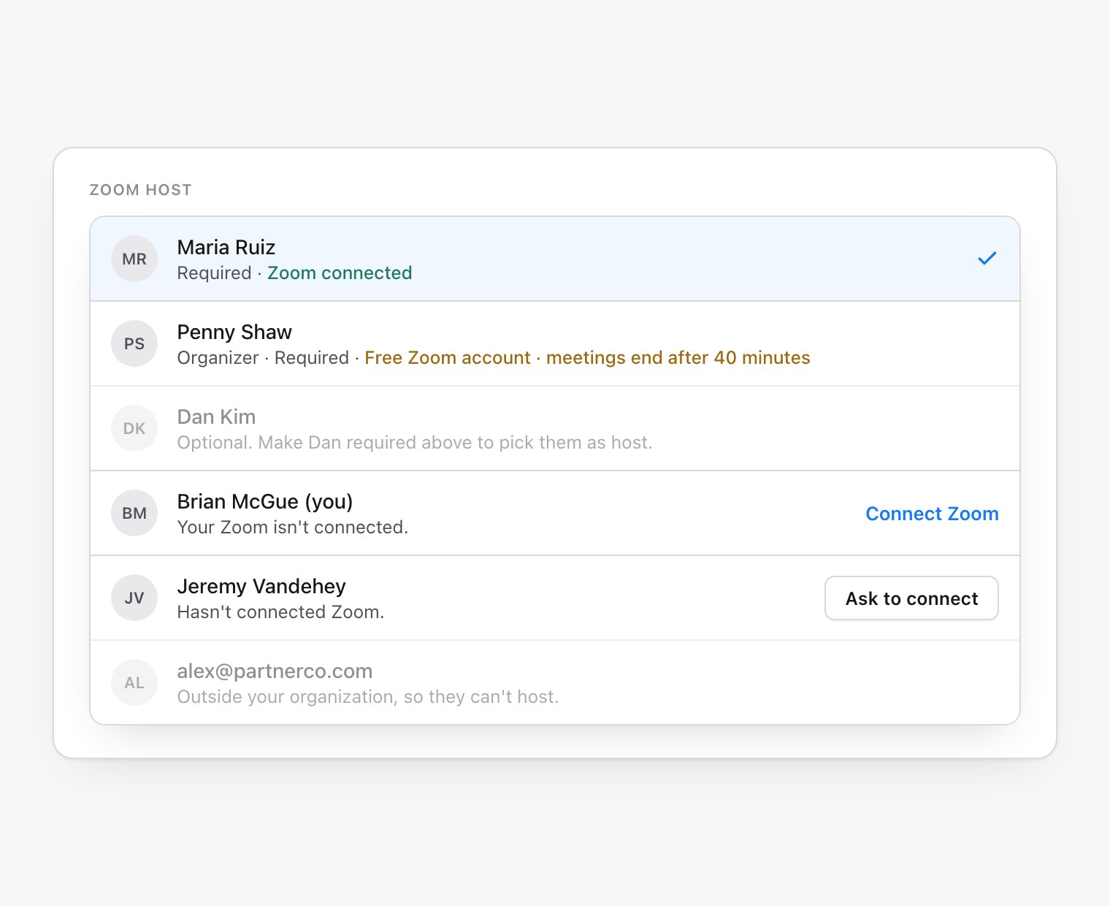Click the DK avatar for Dan Kim
Image resolution: width=1110 pixels, height=906 pixels.
tap(134, 428)
